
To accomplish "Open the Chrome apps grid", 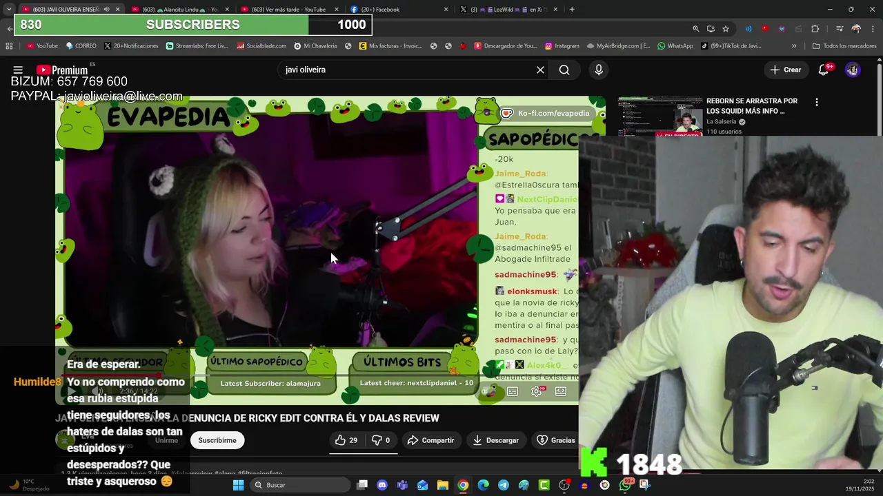I will 9,46.
